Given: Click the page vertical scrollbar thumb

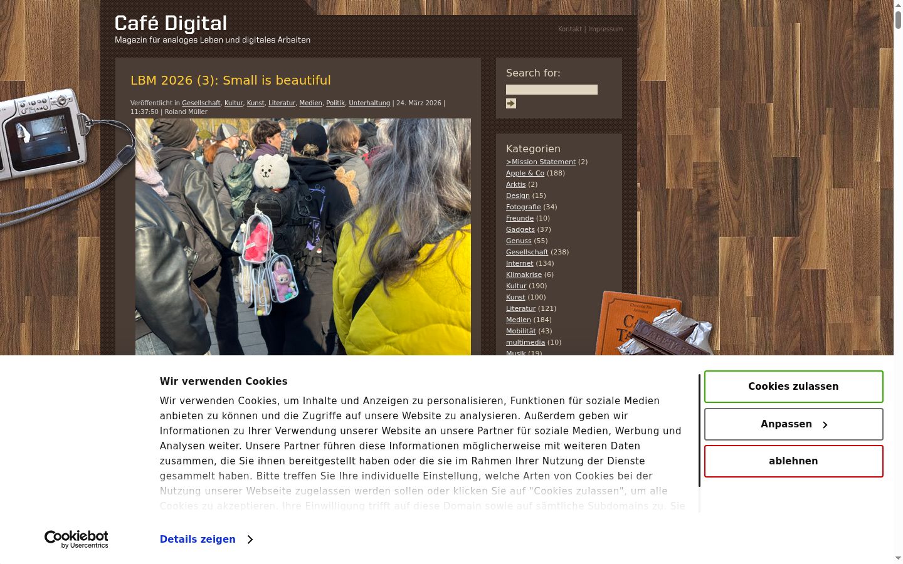Looking at the screenshot, I should pos(898,19).
